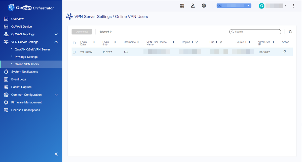Sort by Source IP column
The image size is (302, 162).
pyautogui.click(x=249, y=42)
